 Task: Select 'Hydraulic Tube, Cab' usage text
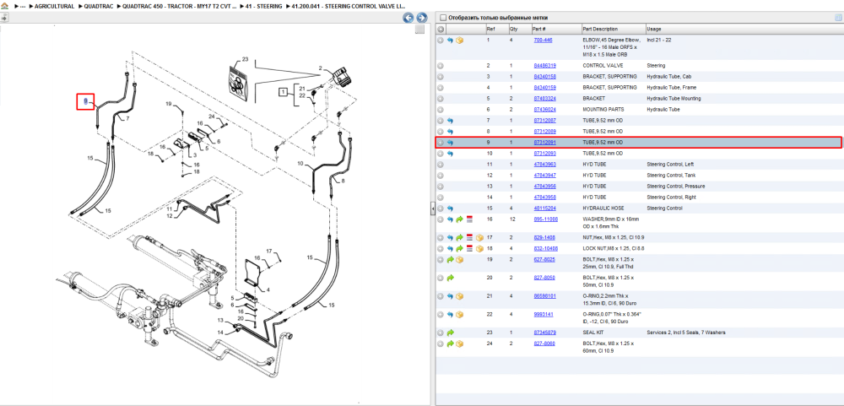[668, 77]
